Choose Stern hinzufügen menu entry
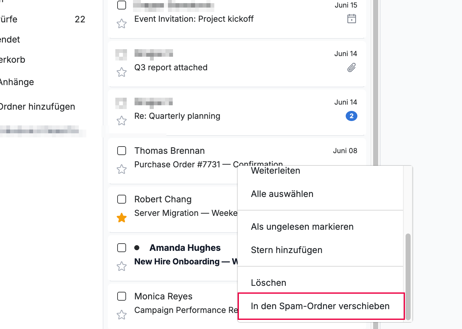Screen dimensions: 462x329 click(x=320, y=250)
